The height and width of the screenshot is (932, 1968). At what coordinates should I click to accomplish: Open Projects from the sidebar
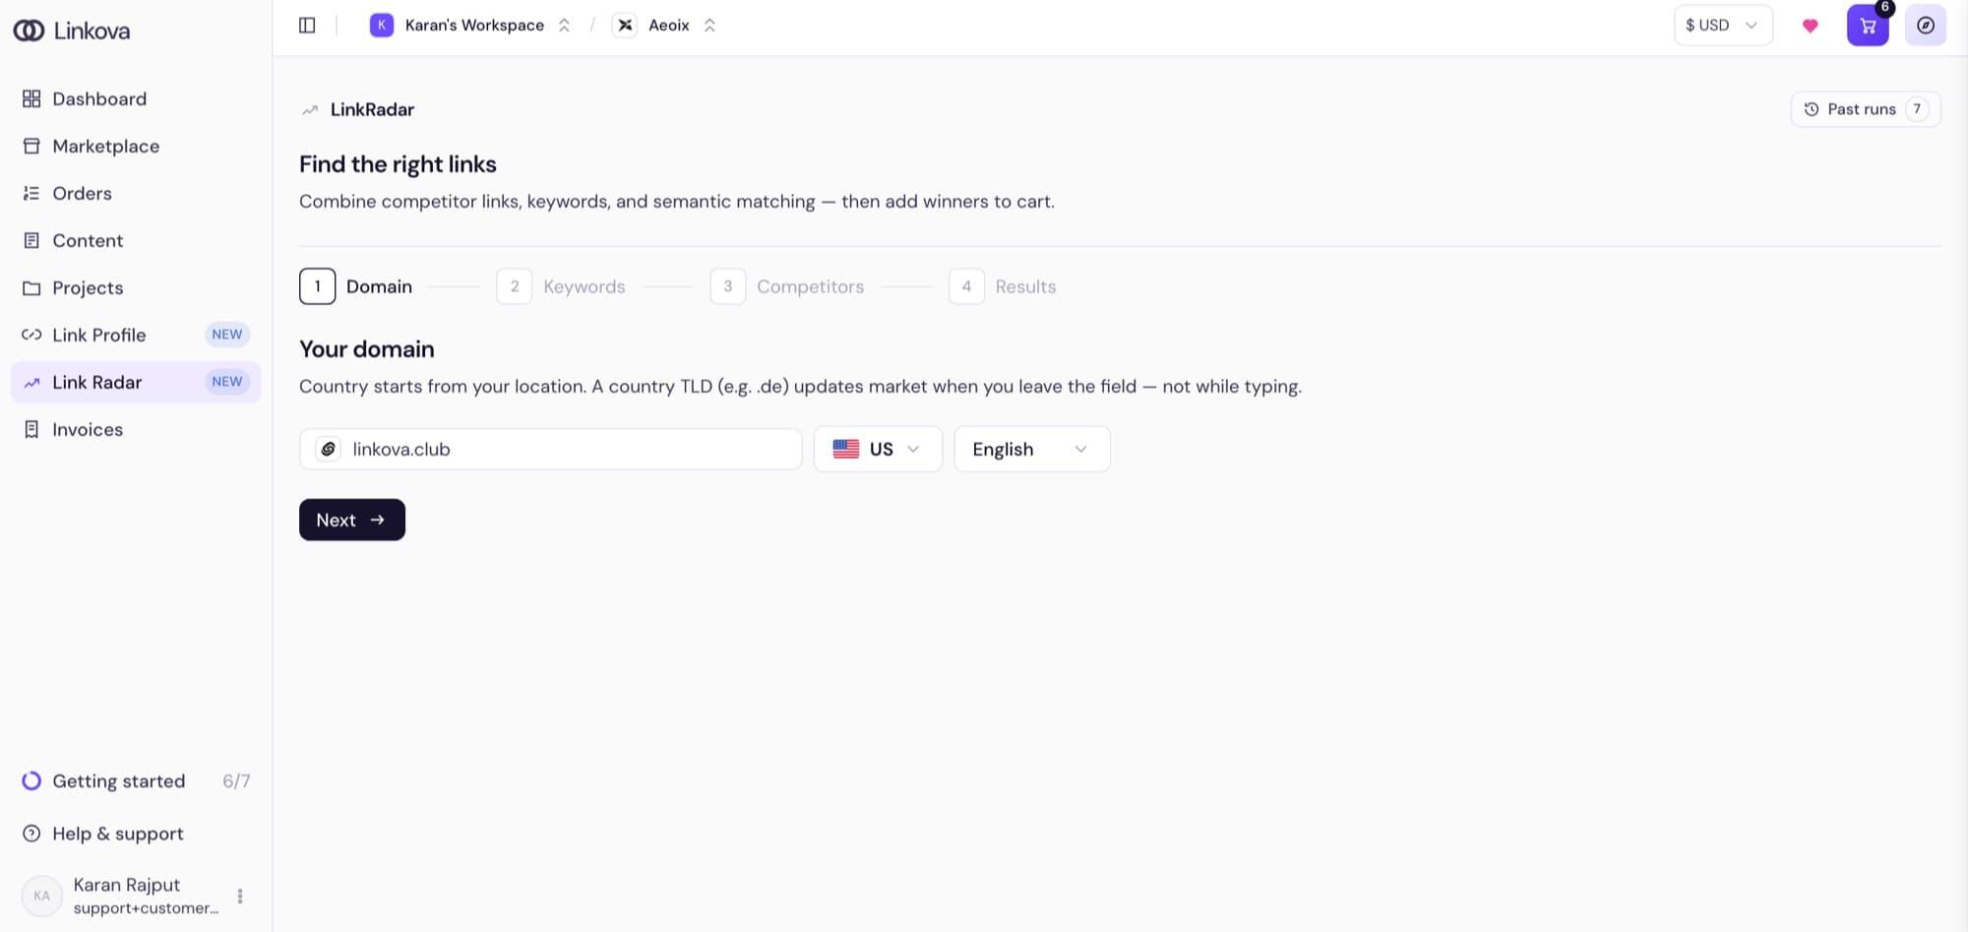point(136,287)
